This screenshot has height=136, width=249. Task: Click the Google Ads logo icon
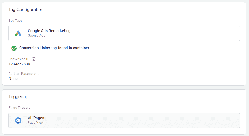tap(18, 33)
